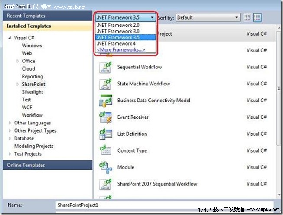Open the Installed Templates section
This screenshot has width=283, height=215.
pyautogui.click(x=48, y=26)
